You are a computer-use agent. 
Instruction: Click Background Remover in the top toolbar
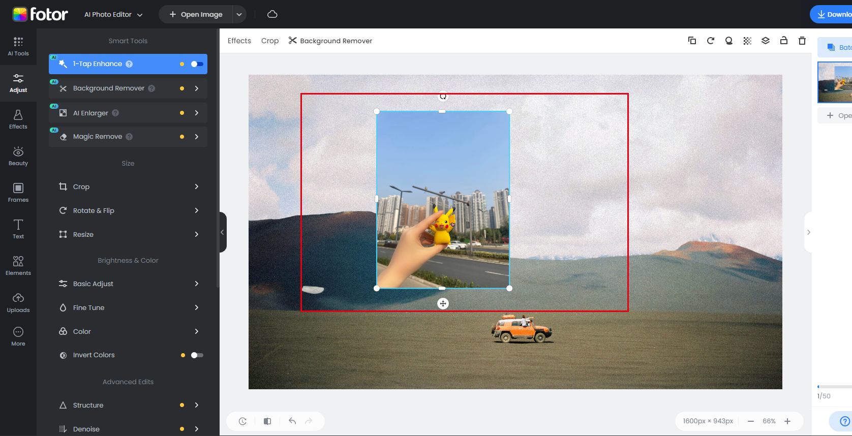coord(330,41)
